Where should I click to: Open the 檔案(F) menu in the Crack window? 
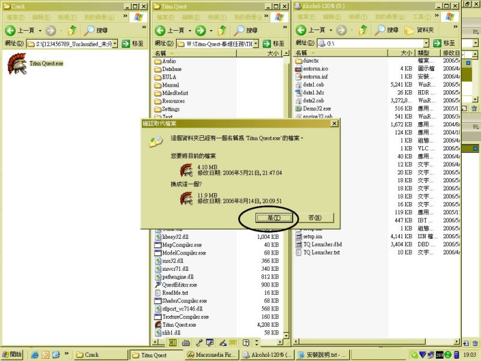(16, 17)
